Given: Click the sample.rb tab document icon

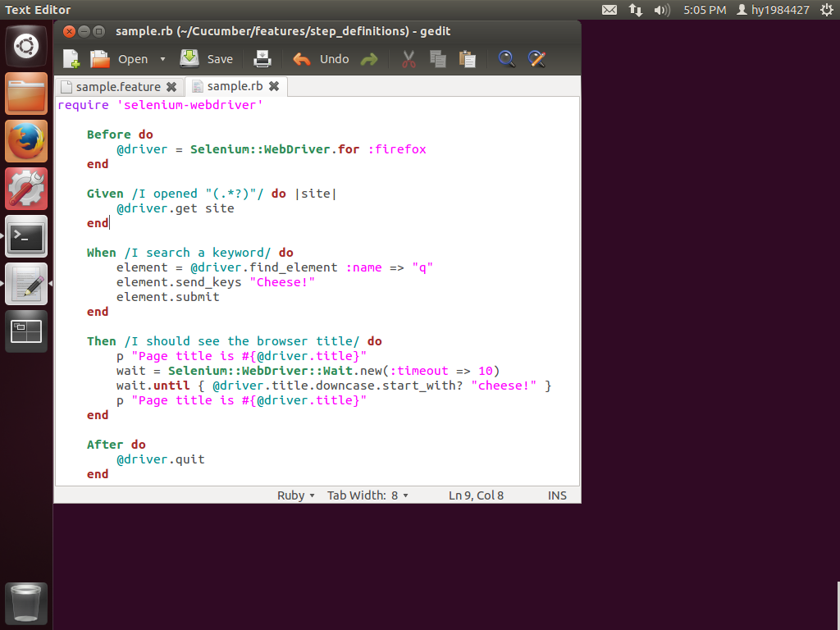Looking at the screenshot, I should pyautogui.click(x=197, y=86).
